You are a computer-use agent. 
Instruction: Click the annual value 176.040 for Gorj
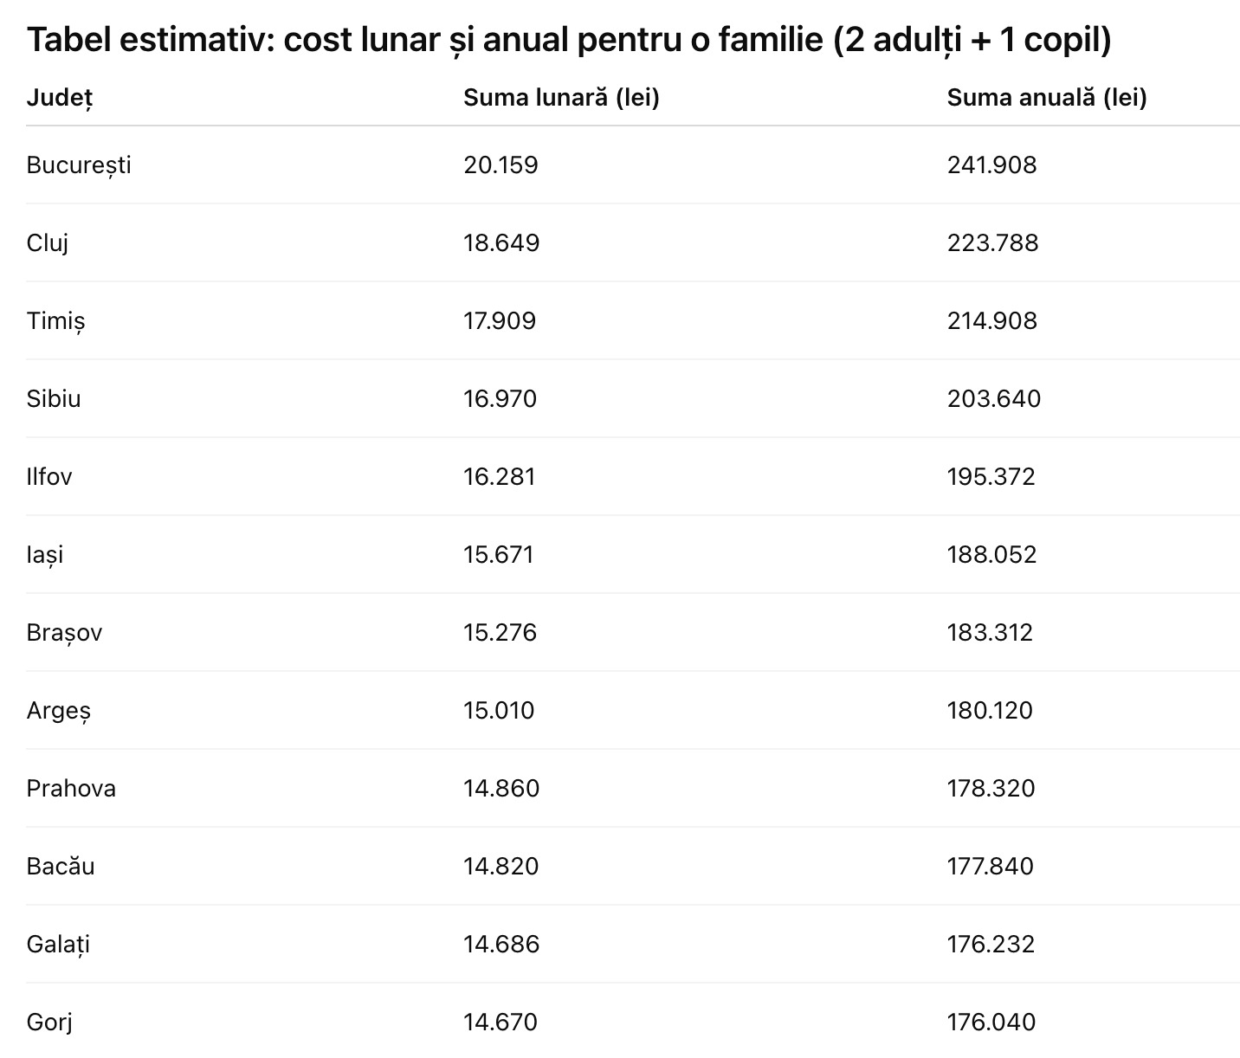tap(991, 1023)
